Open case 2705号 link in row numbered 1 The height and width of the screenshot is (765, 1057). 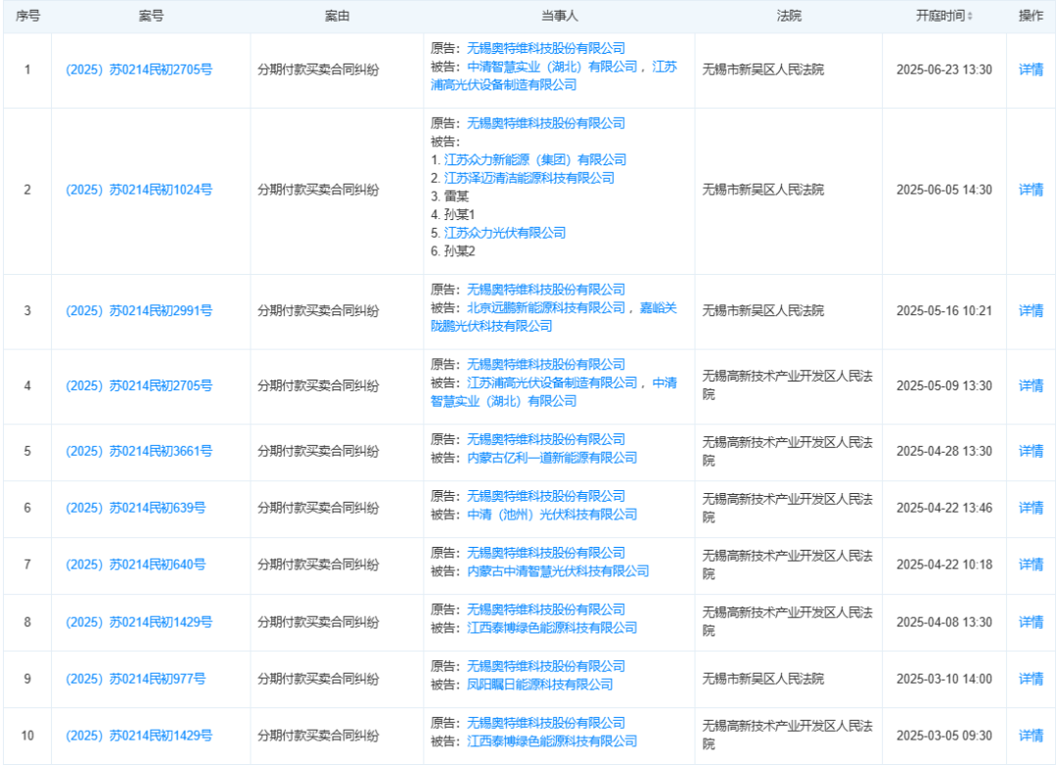pyautogui.click(x=139, y=69)
